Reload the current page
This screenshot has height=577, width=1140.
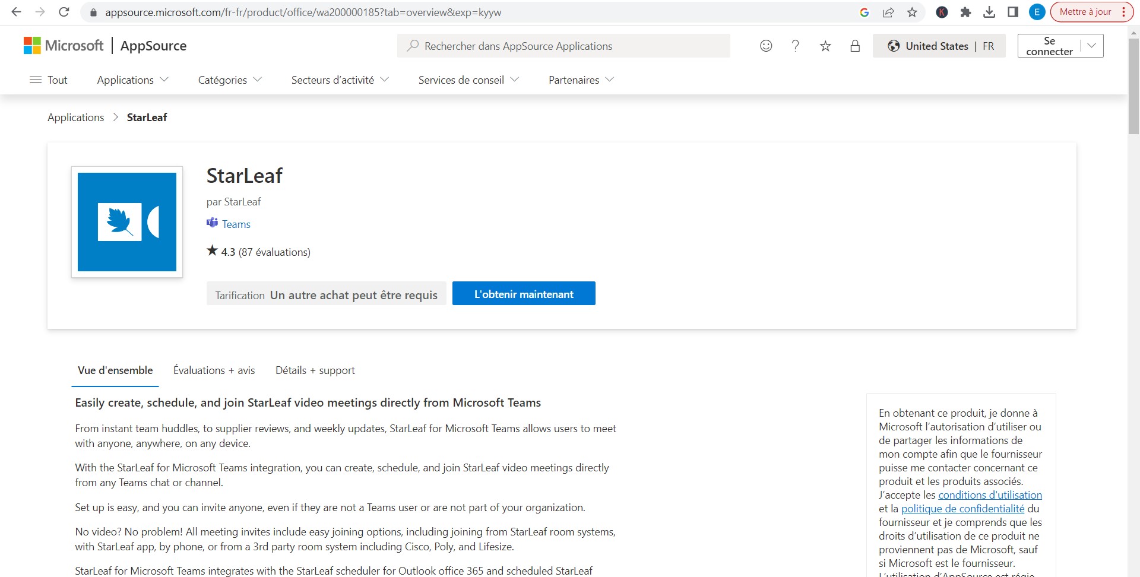point(64,11)
